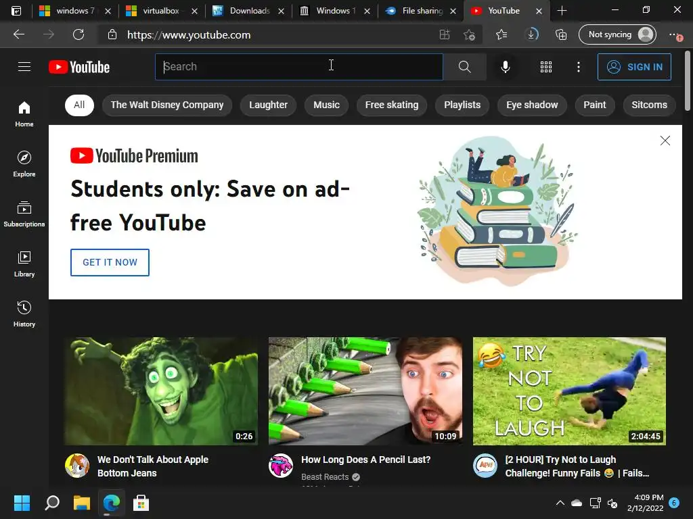
Task: Select the Free skating chip
Action: point(392,105)
